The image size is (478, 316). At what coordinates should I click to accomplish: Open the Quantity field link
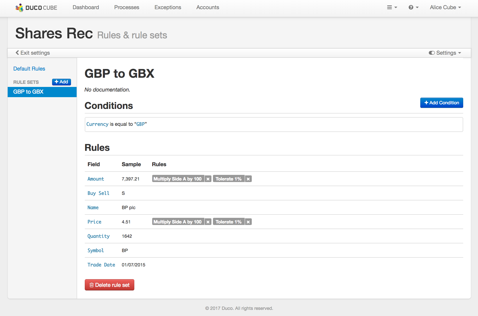[98, 236]
